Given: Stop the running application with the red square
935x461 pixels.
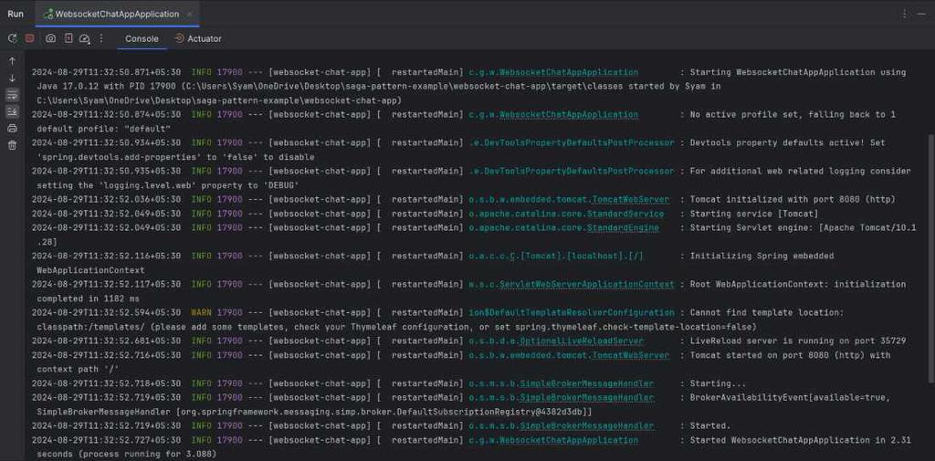Looking at the screenshot, I should click(29, 38).
